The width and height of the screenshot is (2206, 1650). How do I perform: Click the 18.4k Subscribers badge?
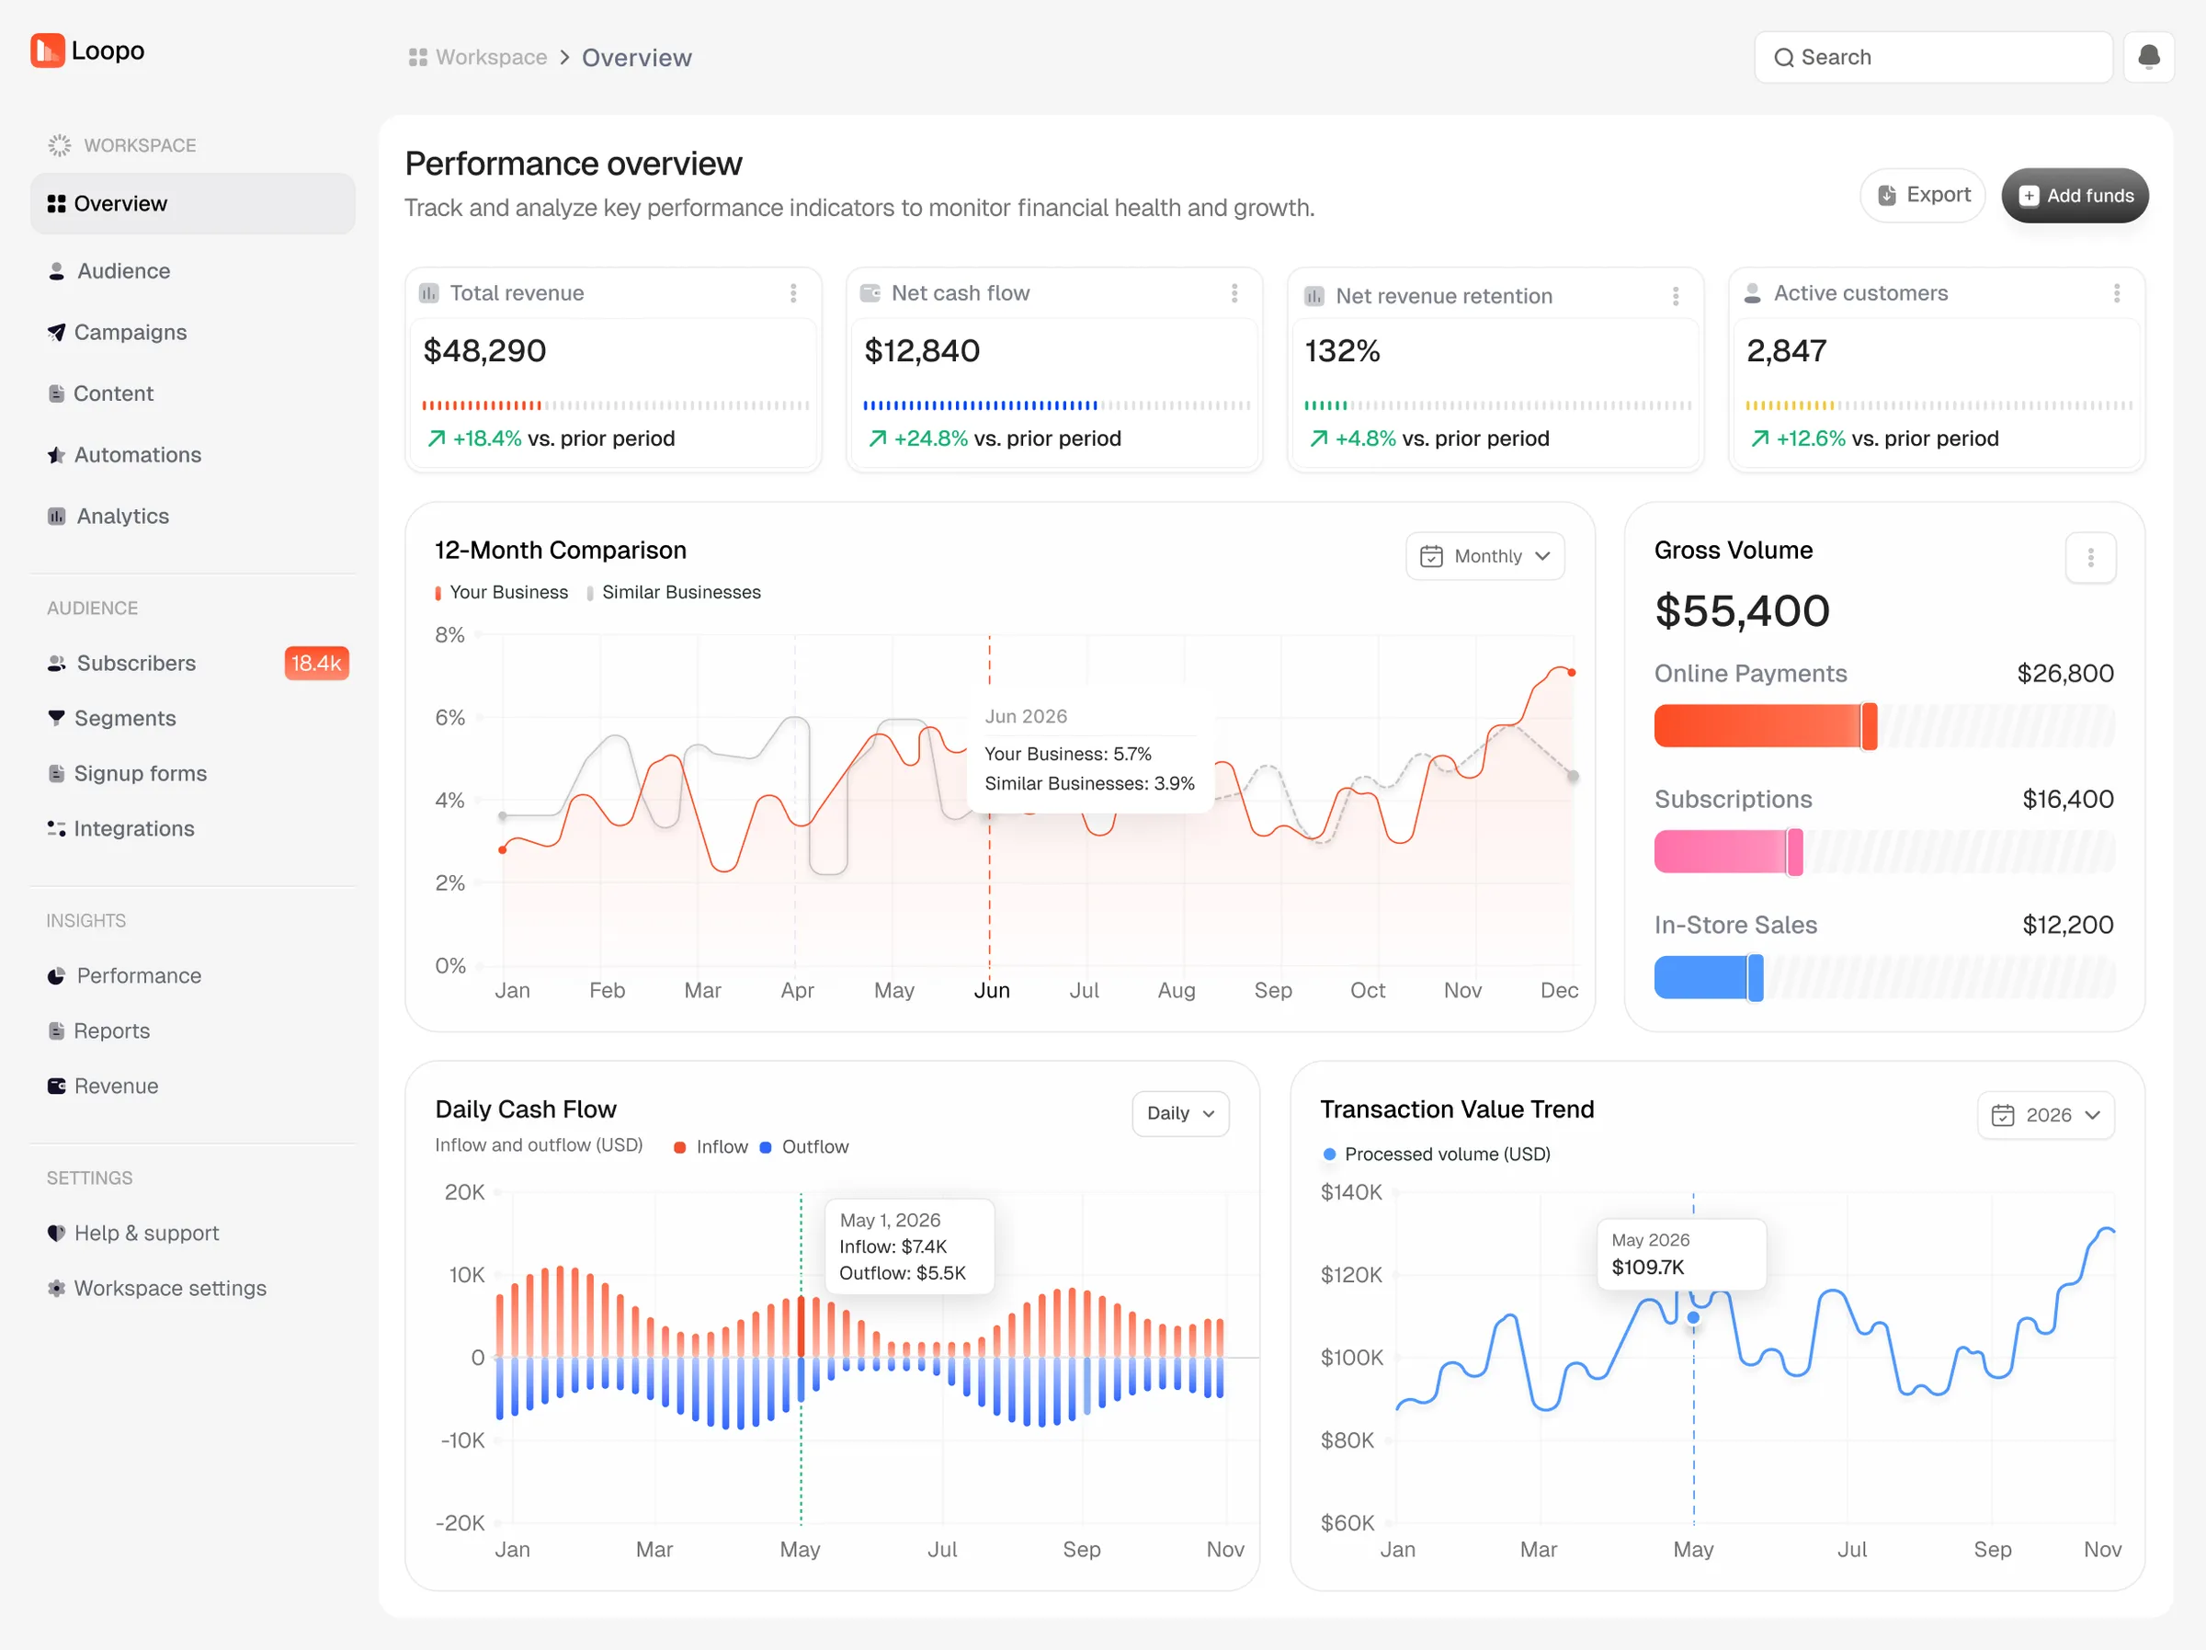click(316, 664)
